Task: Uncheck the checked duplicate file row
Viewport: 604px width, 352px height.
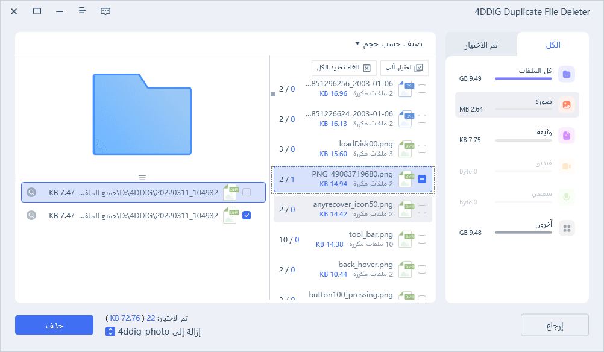Action: [247, 215]
